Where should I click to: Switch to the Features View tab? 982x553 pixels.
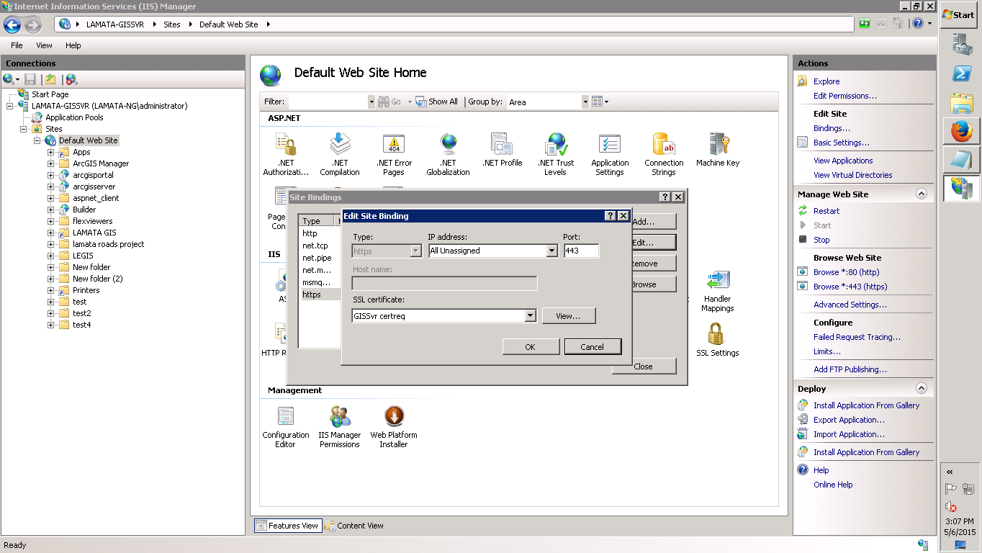pos(287,526)
